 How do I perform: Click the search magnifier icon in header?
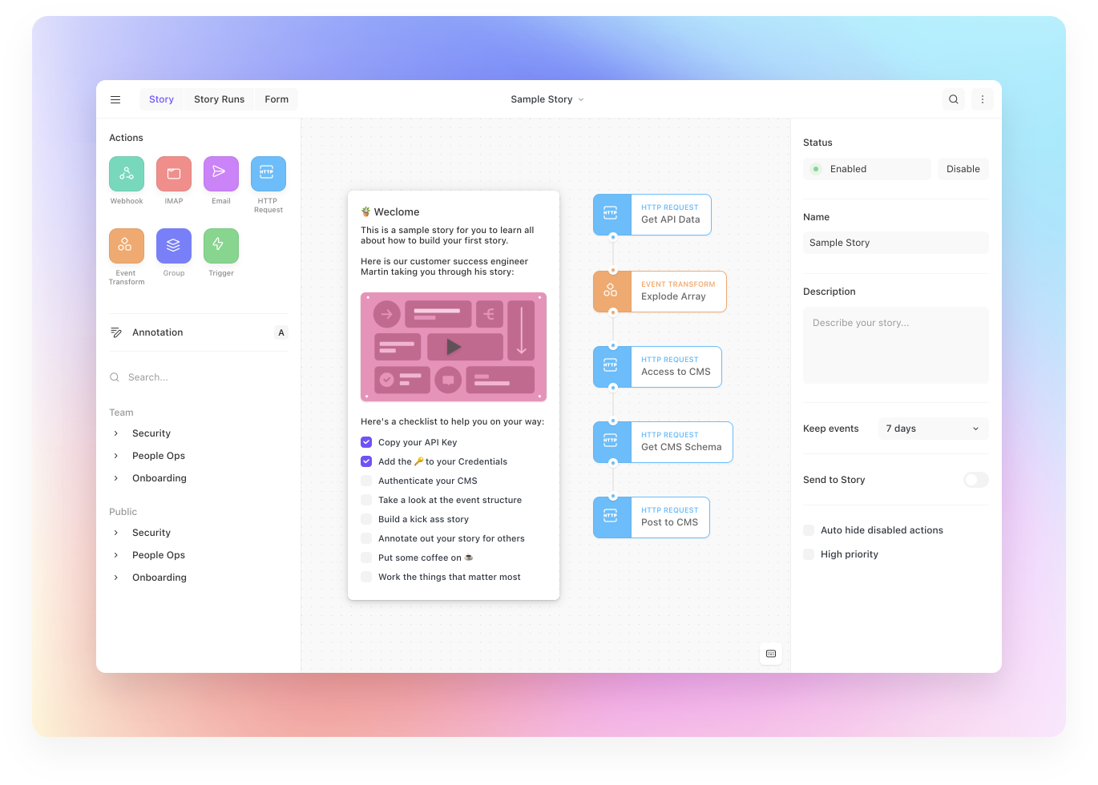[954, 99]
